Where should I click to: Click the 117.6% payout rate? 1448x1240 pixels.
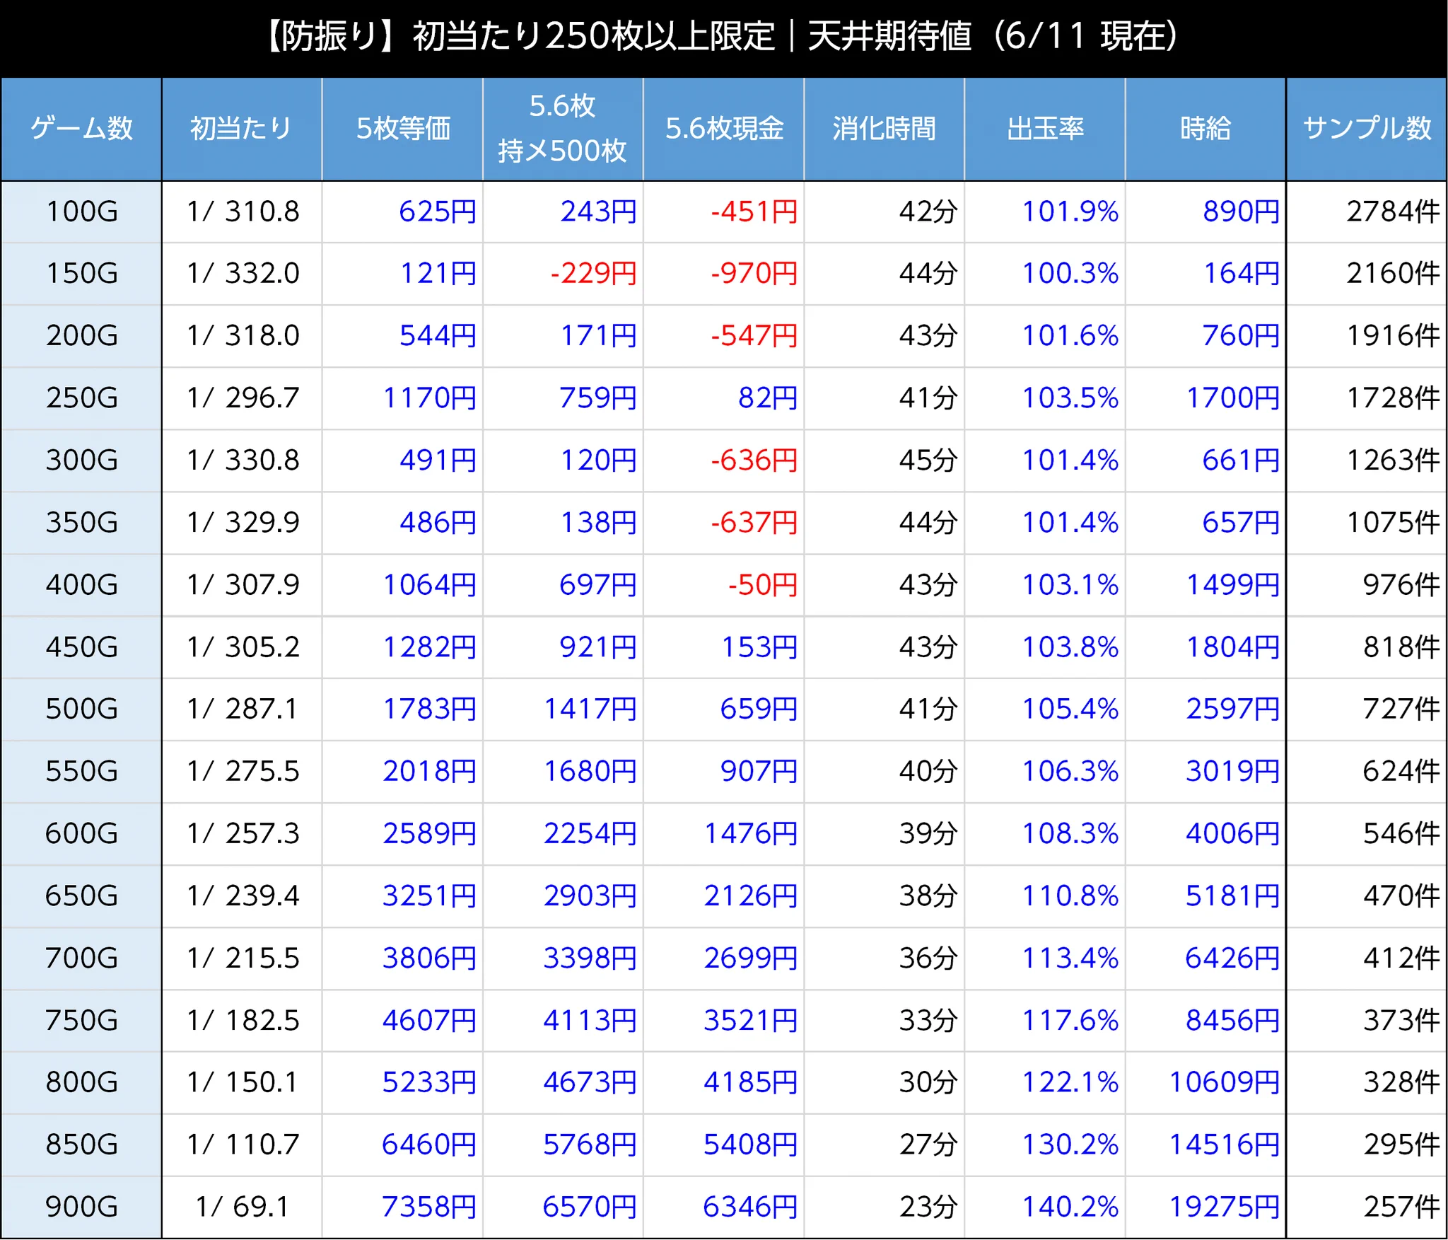[x=1070, y=1020]
